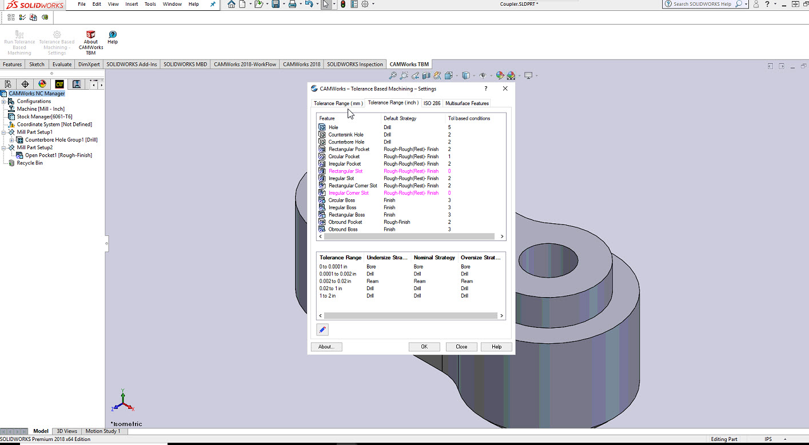Click Section View icon
809x445 pixels.
tap(426, 75)
